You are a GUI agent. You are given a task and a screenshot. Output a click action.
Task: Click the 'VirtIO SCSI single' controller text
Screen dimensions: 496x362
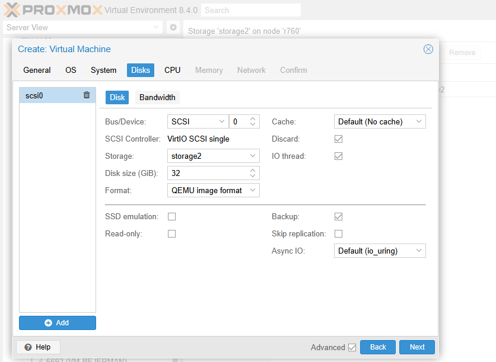(x=198, y=139)
